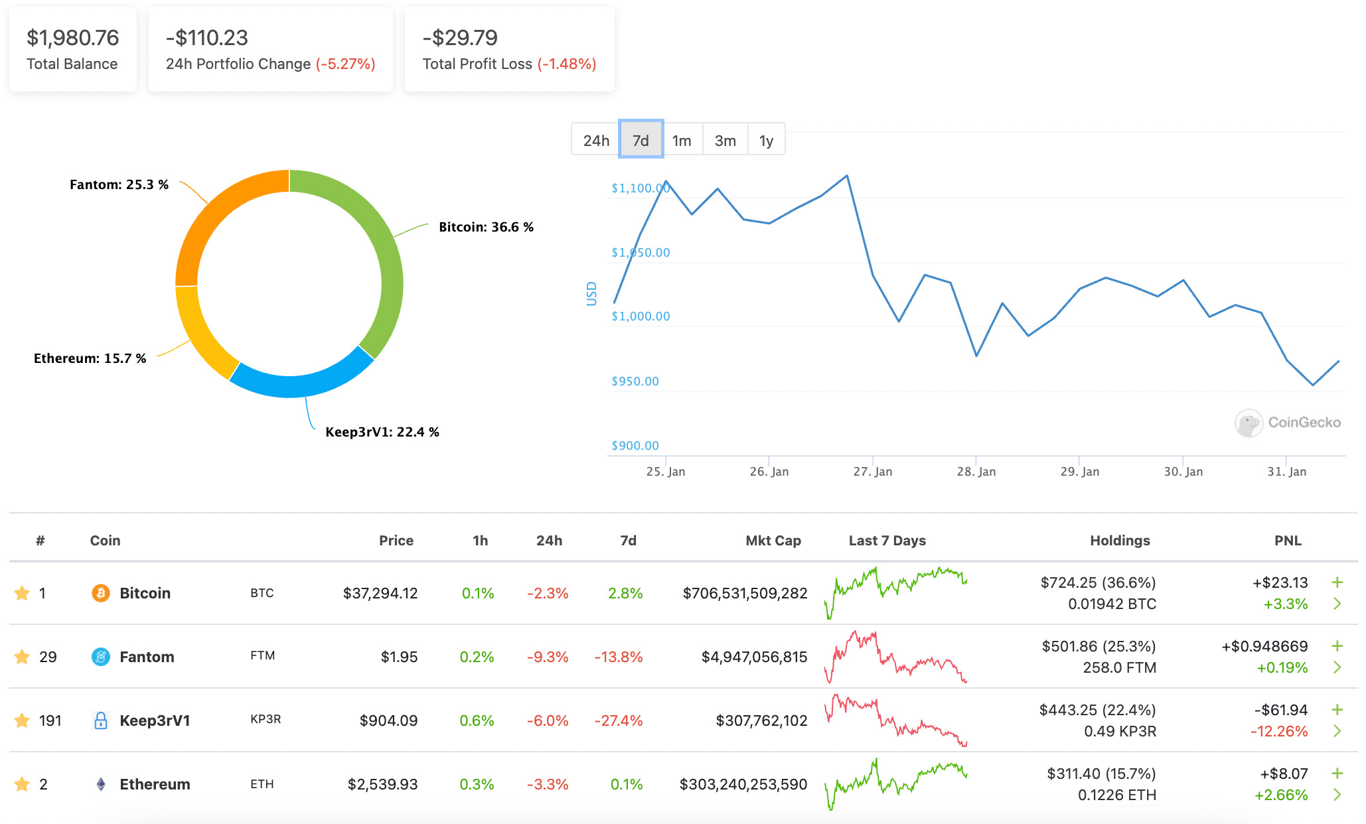Image resolution: width=1366 pixels, height=824 pixels.
Task: Click Bitcoin market cap $706,531,509,282
Action: (x=745, y=593)
